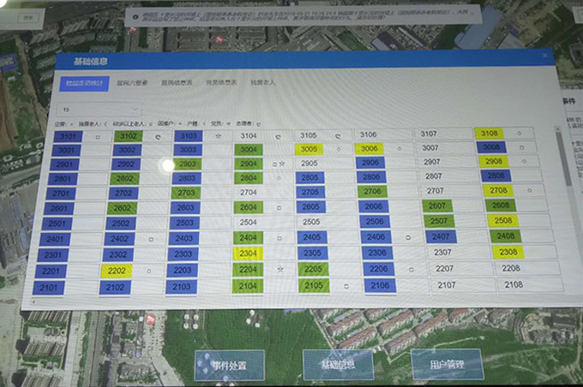
Task: Click the marker icon next to room 3102
Action: coord(158,136)
